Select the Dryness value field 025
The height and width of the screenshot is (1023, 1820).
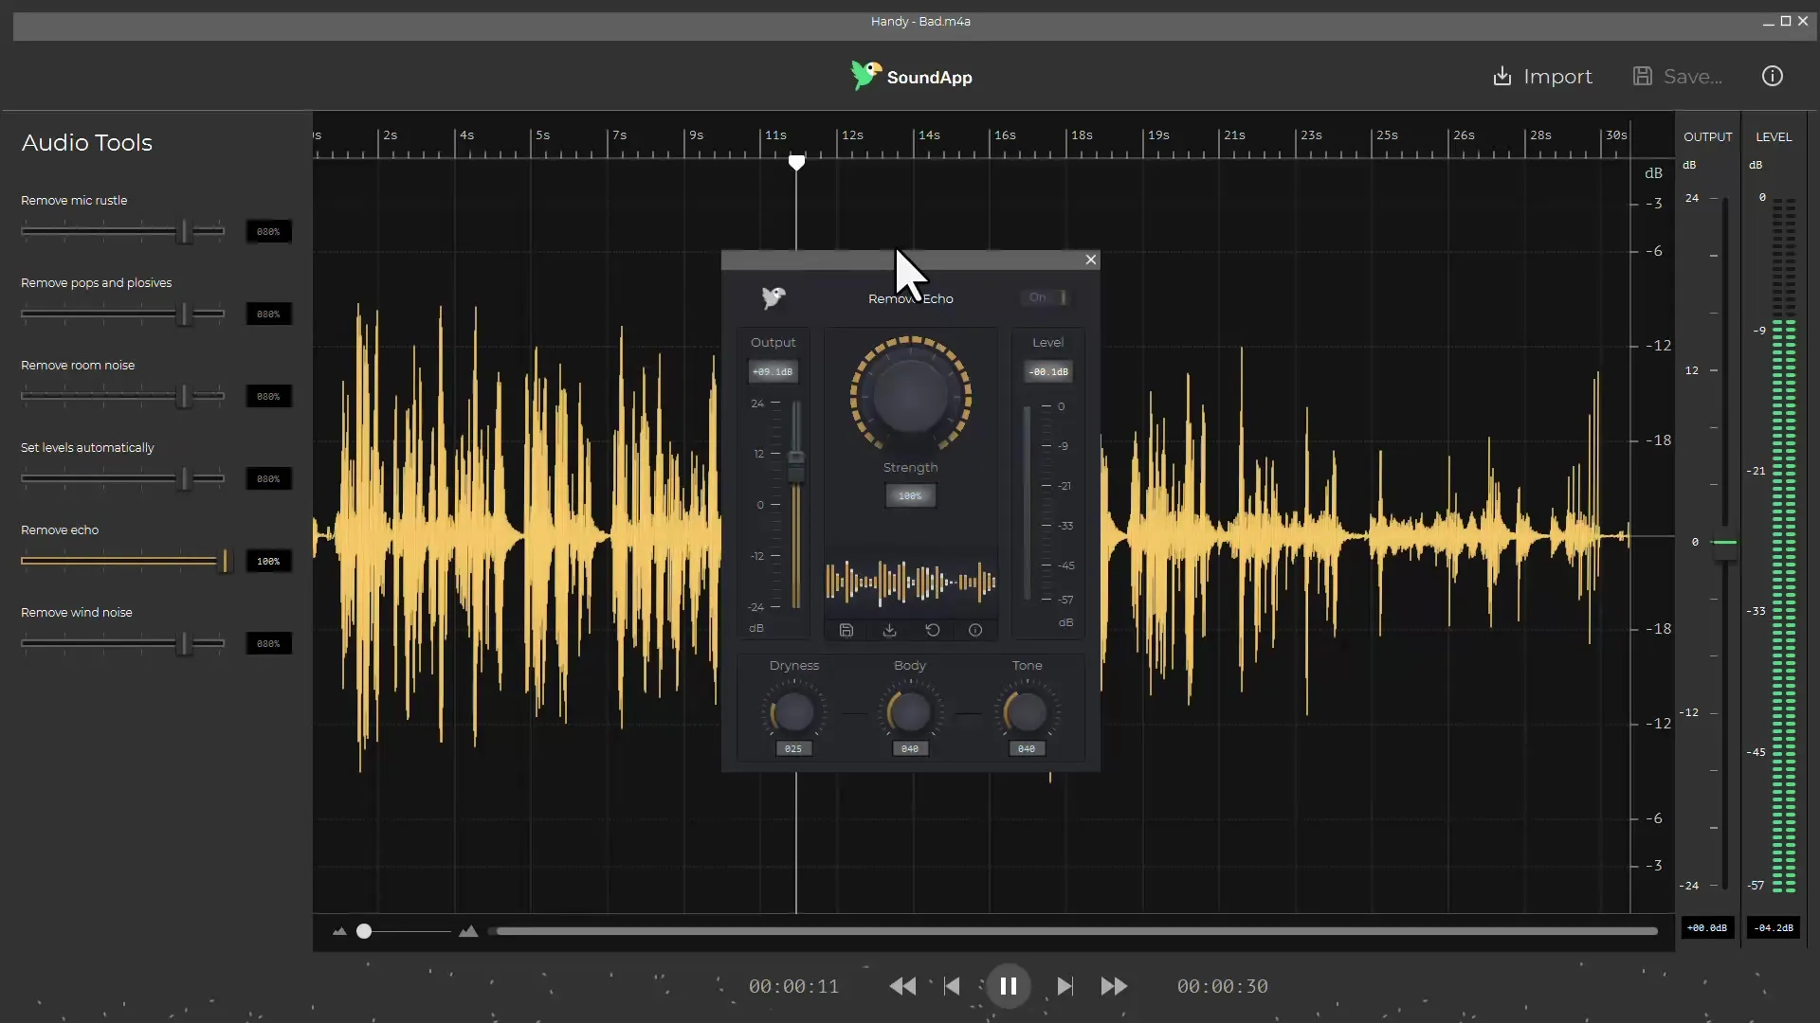[793, 748]
